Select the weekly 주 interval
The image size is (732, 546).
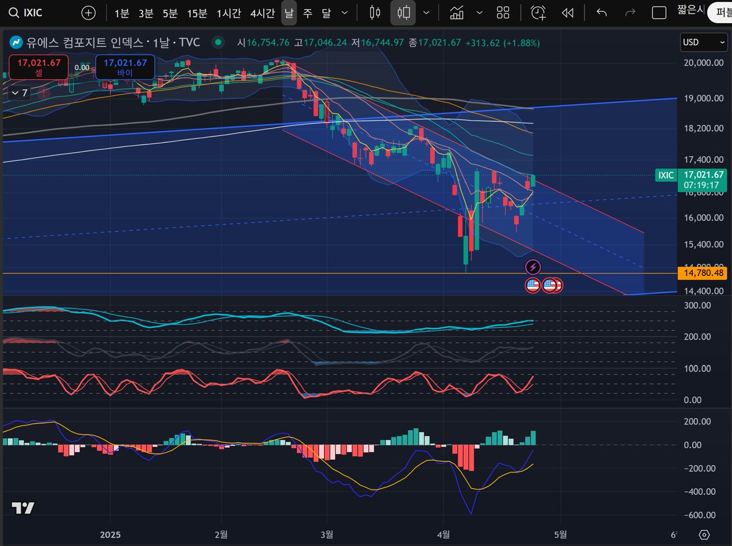point(307,12)
